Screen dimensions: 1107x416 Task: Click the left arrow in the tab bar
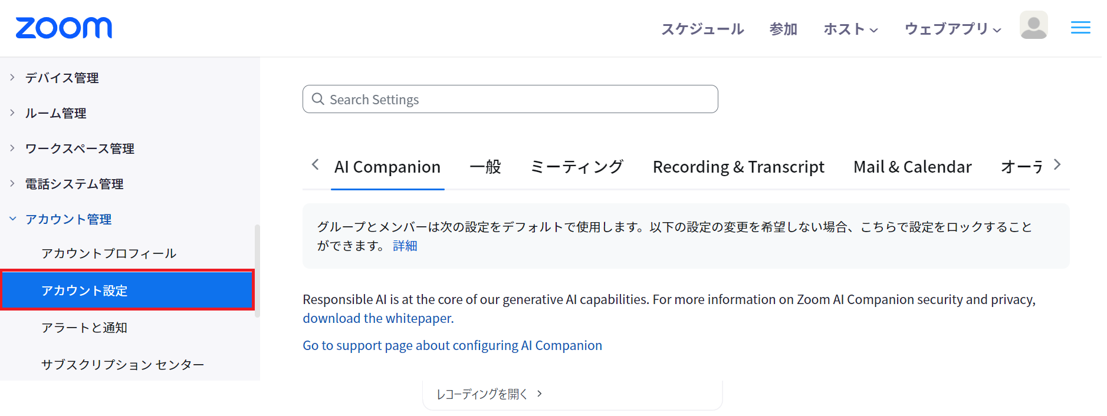click(x=316, y=165)
